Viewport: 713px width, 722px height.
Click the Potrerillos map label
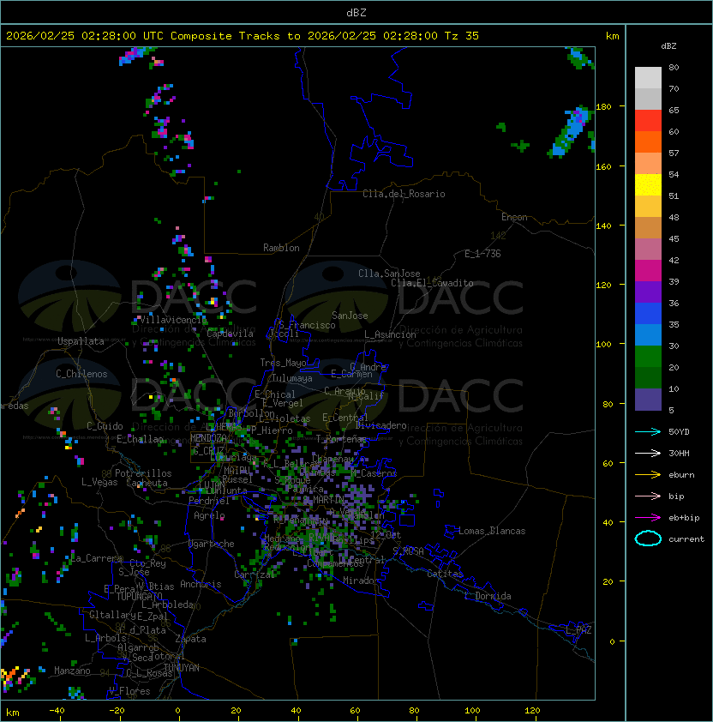[143, 473]
